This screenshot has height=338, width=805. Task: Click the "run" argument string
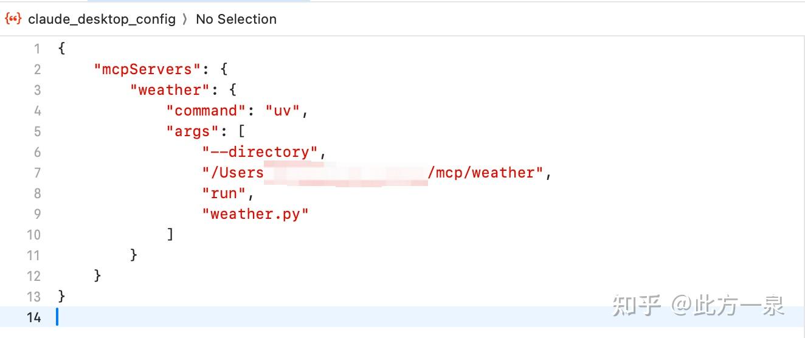pyautogui.click(x=224, y=193)
